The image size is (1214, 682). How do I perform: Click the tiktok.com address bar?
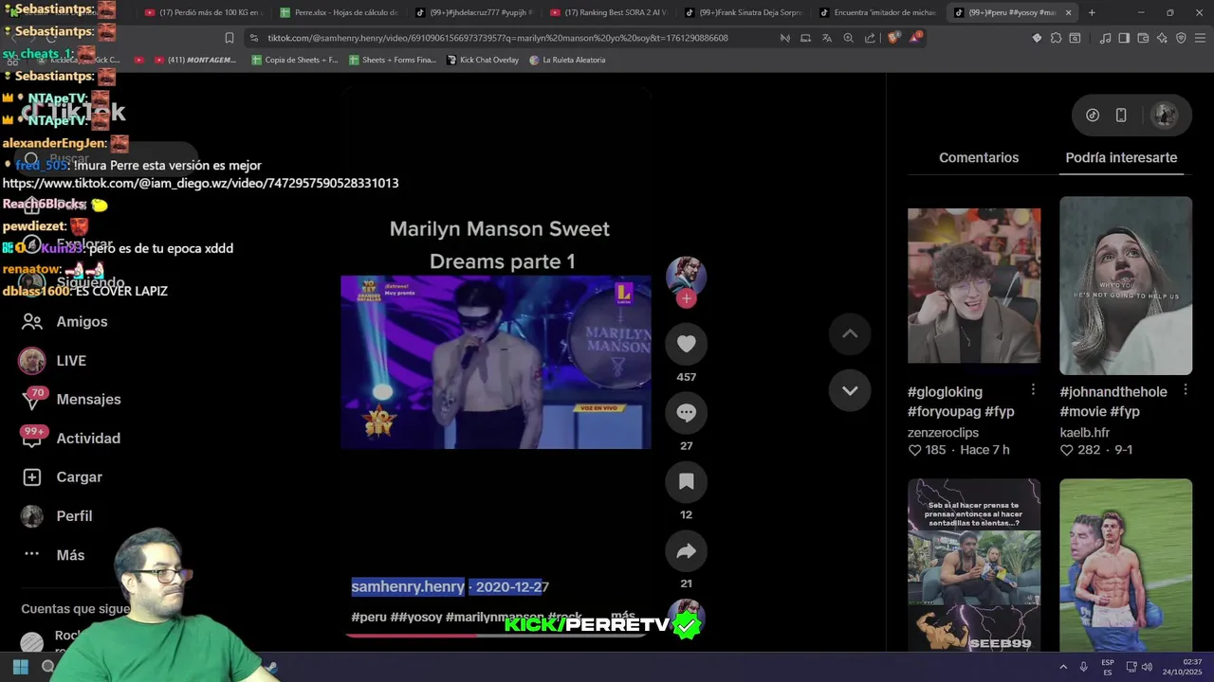tap(498, 38)
